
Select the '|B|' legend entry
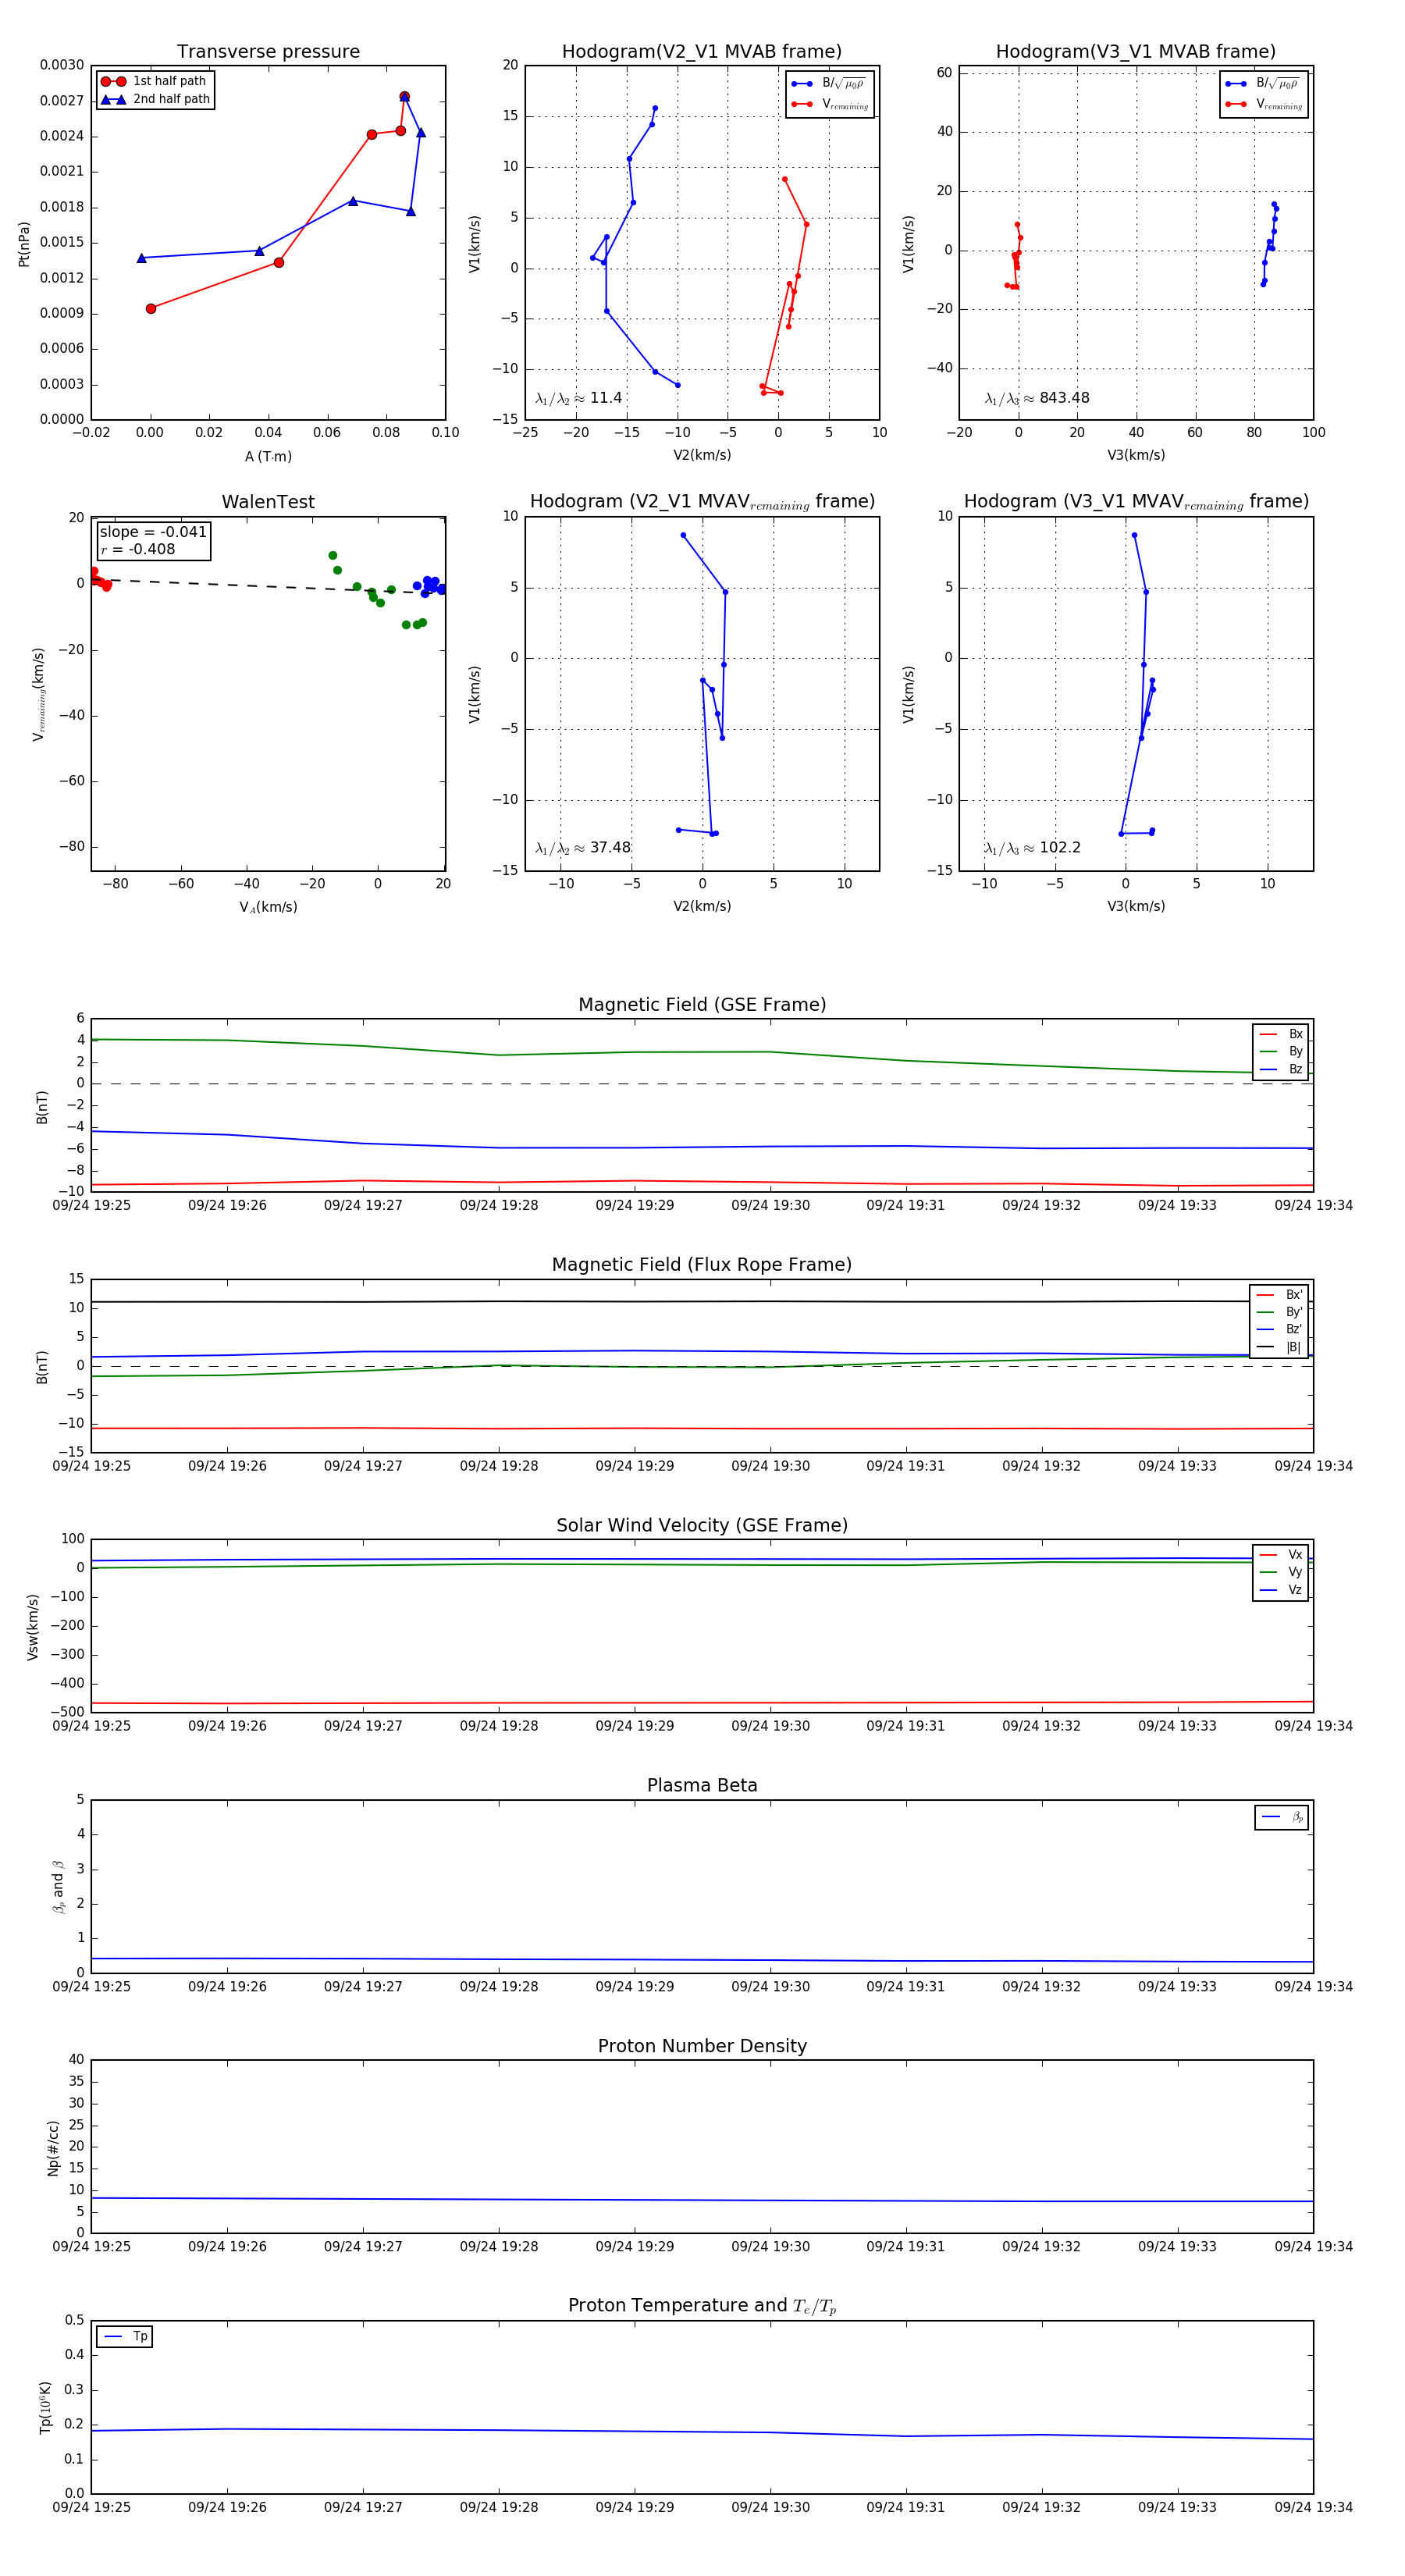coord(1280,1347)
